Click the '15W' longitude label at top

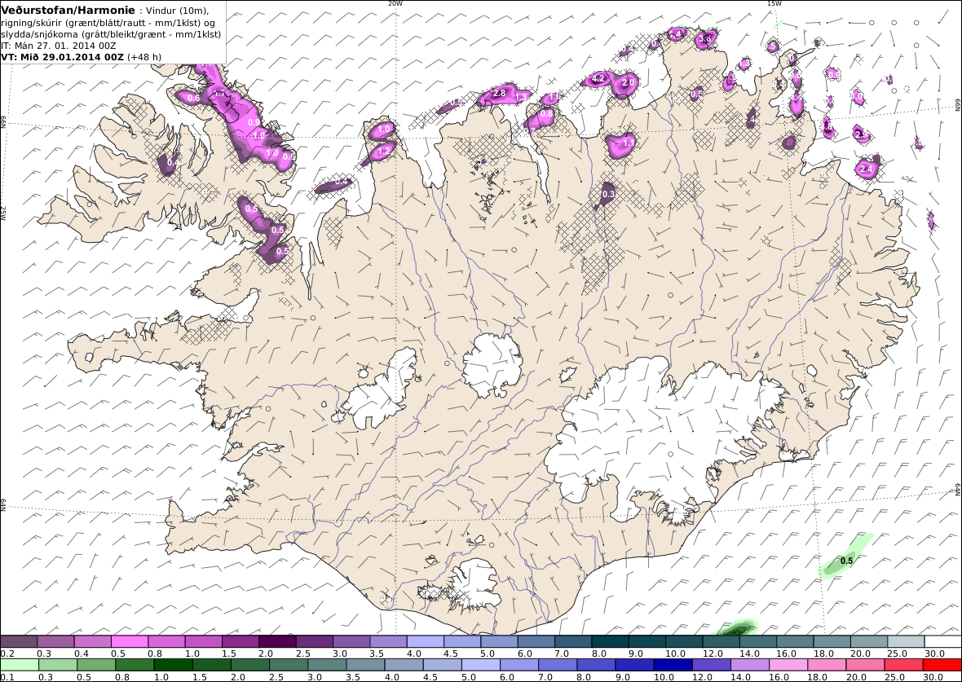point(774,3)
